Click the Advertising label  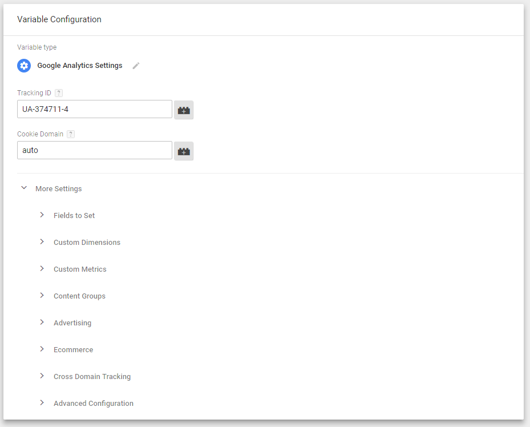coord(72,323)
